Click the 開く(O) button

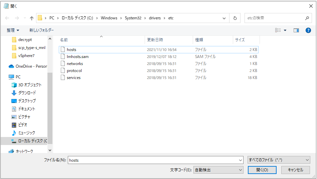(x=262, y=170)
